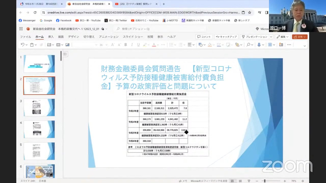Click the Paste clipboard icon
Viewport: 326px width, 183px height.
point(32,45)
